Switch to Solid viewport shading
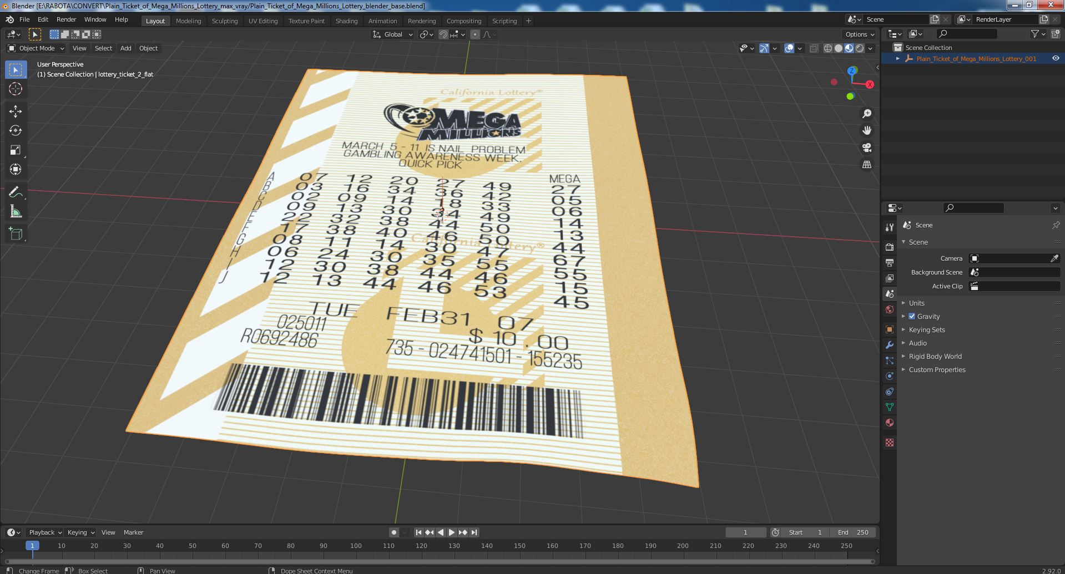Viewport: 1065px width, 574px height. [839, 48]
